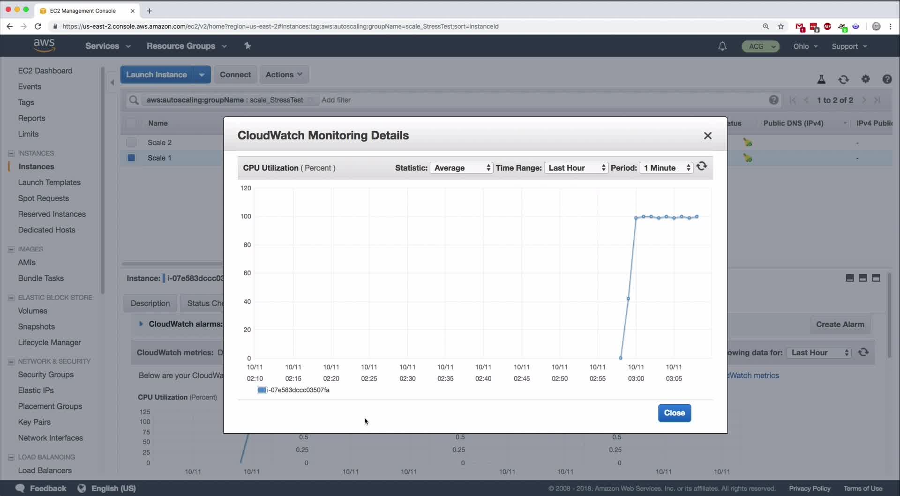The width and height of the screenshot is (900, 496).
Task: Open the Time Range Last Hour dropdown
Action: tap(576, 168)
